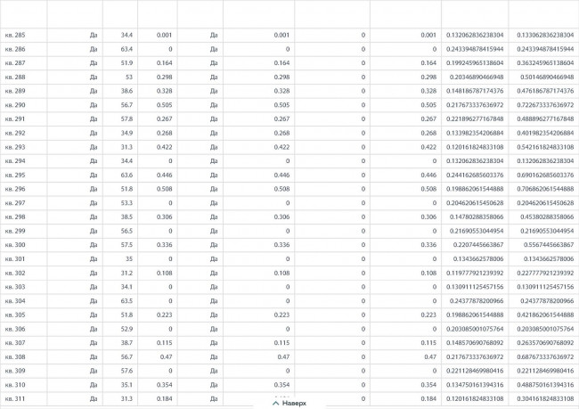Select the cell 0.722673337636972
This screenshot has height=409, width=579.
coord(545,105)
